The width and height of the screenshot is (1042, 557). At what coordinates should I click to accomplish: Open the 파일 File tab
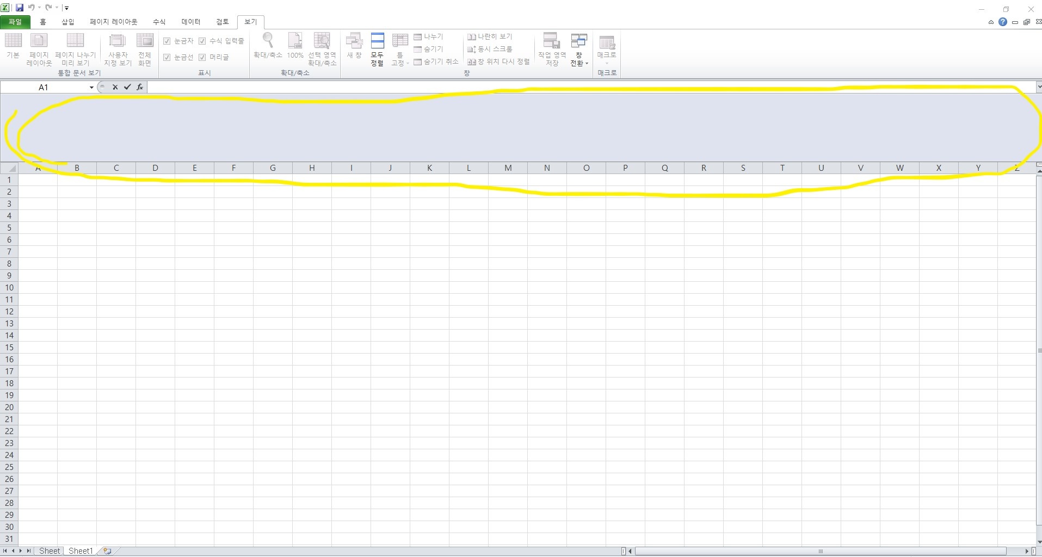(15, 22)
